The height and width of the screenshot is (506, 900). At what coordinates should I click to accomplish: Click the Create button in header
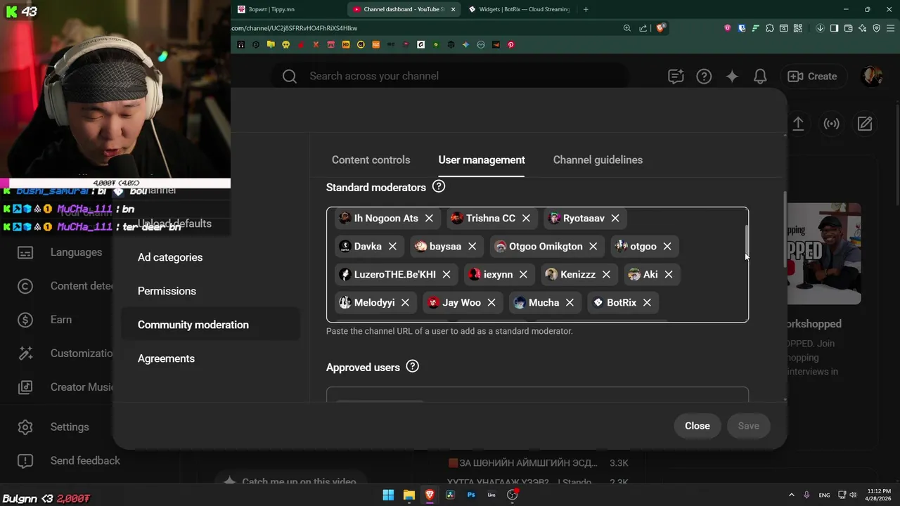813,76
